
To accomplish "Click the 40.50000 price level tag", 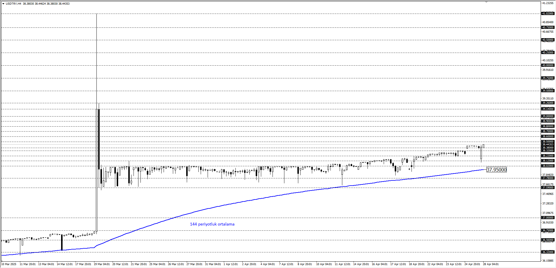I will [x=548, y=40].
